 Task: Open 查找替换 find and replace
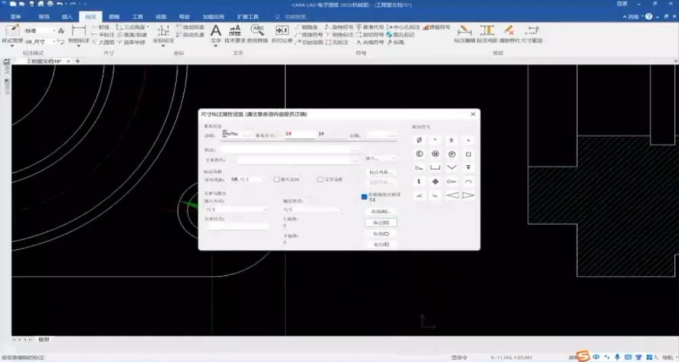(258, 35)
